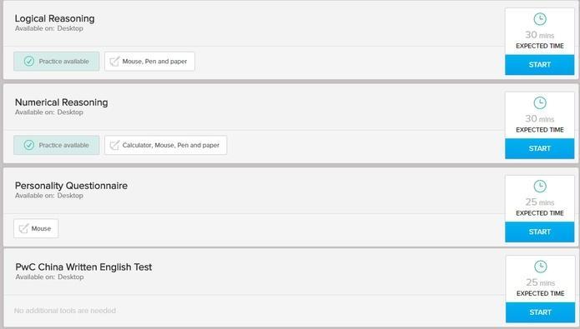This screenshot has width=580, height=329.
Task: Select the Logical Reasoning title
Action: tap(55, 18)
